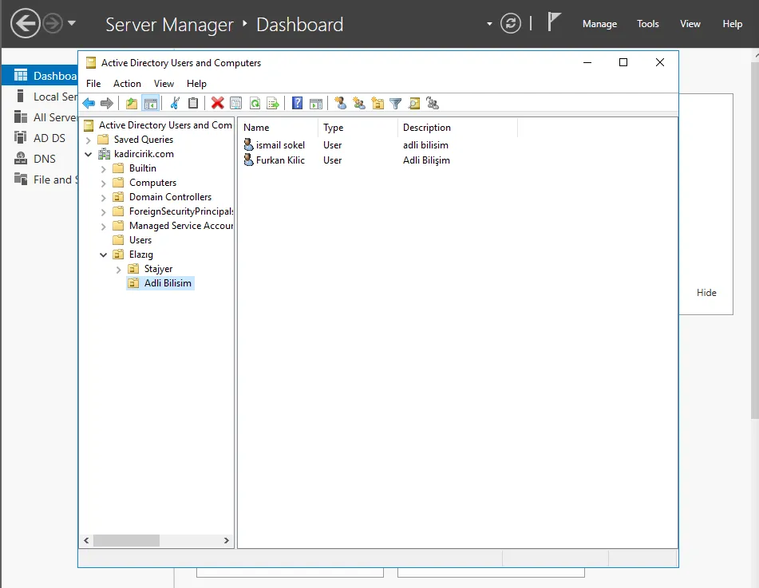Image resolution: width=759 pixels, height=588 pixels.
Task: Click the green Refresh toolbar icon
Action: pos(255,103)
